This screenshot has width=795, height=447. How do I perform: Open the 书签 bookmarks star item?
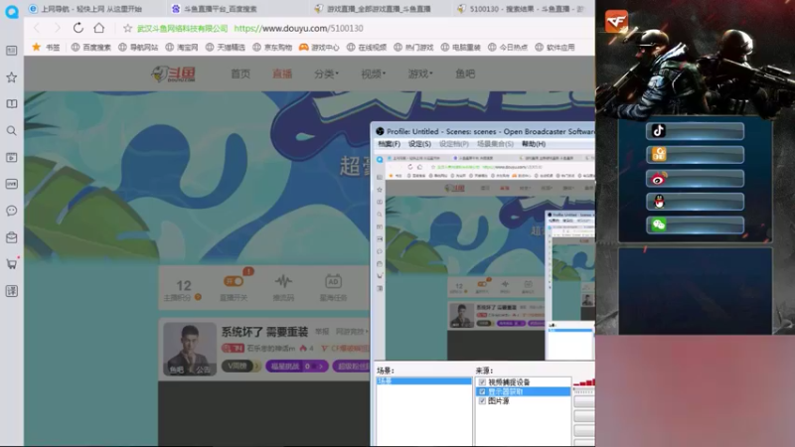[46, 47]
